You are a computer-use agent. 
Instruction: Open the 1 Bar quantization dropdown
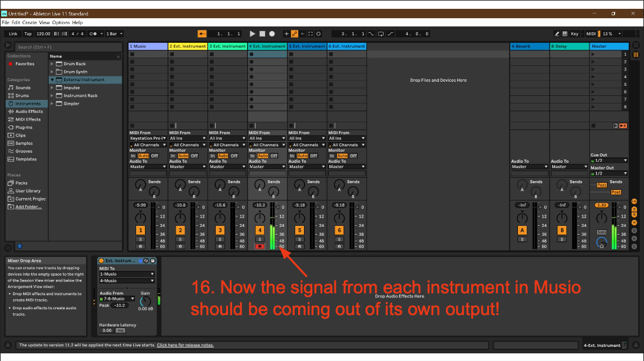pos(114,34)
